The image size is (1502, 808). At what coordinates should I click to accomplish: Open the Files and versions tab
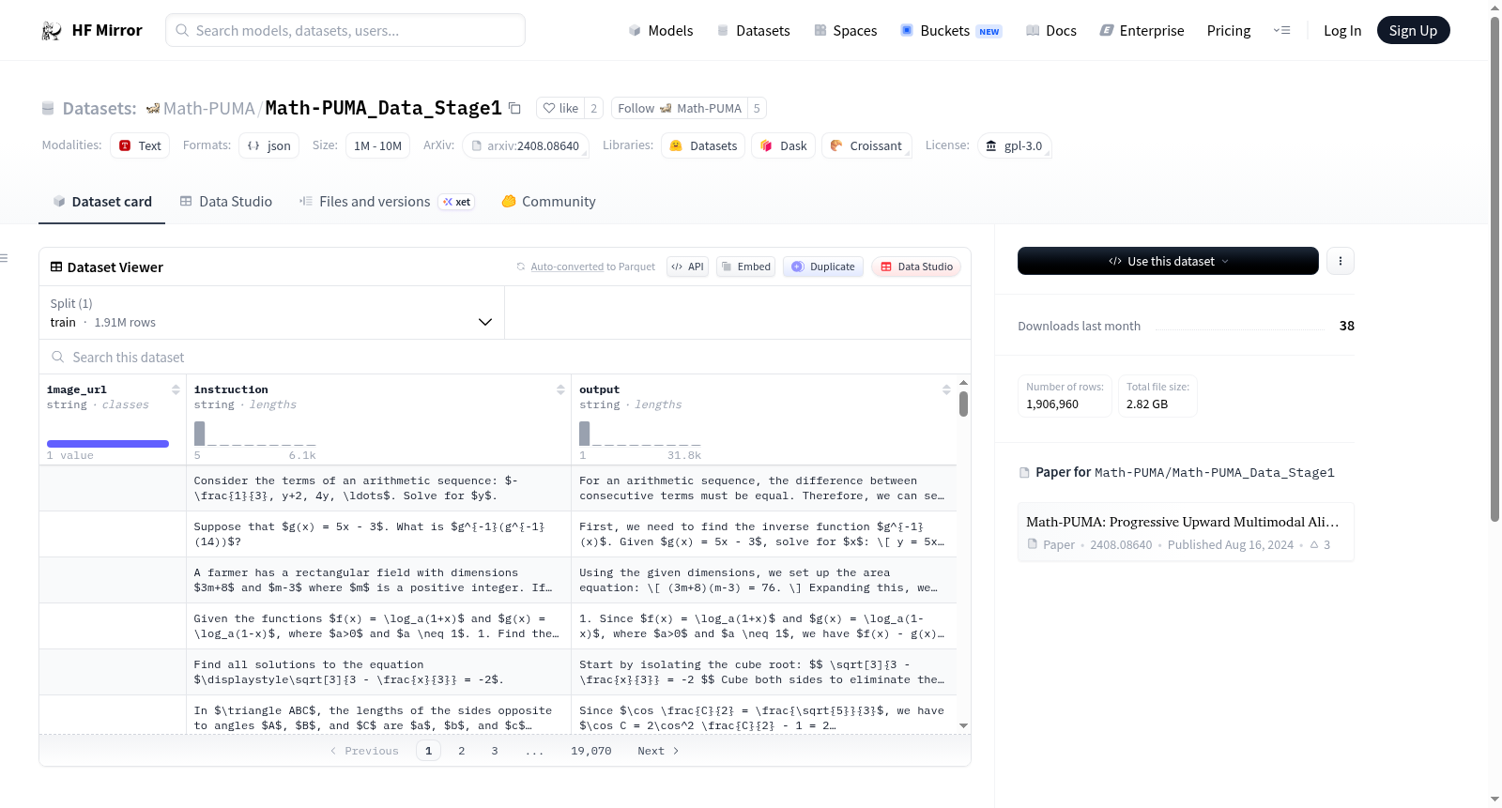pos(387,202)
